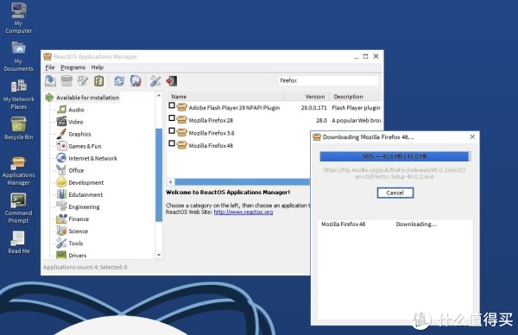518x335 pixels.
Task: Sort list by Name column header
Action: coord(225,97)
